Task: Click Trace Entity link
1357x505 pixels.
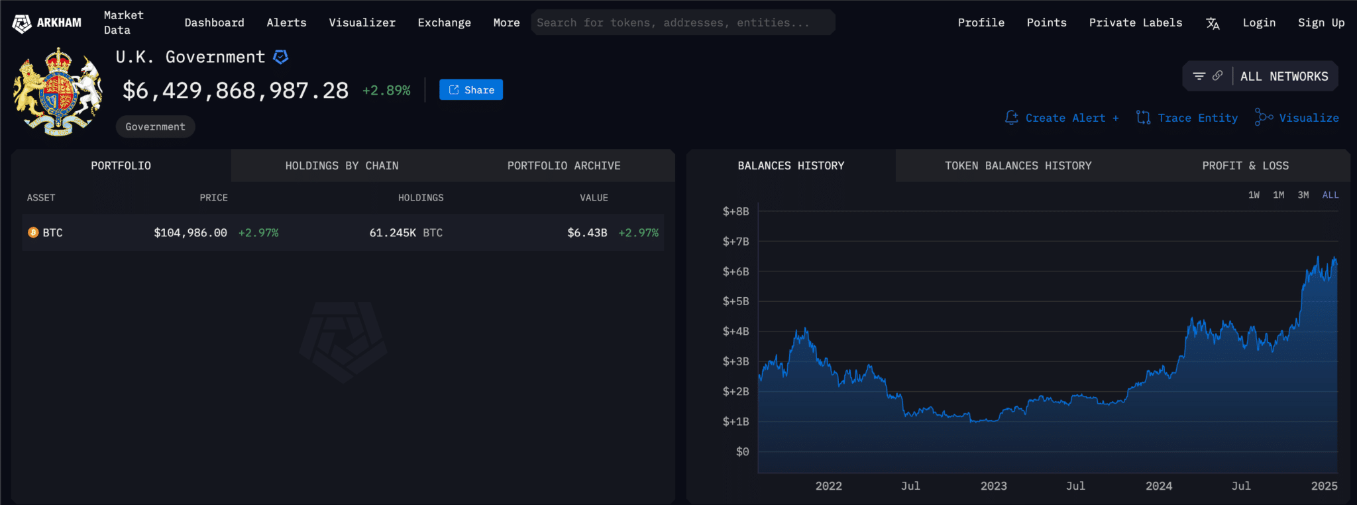Action: tap(1197, 118)
